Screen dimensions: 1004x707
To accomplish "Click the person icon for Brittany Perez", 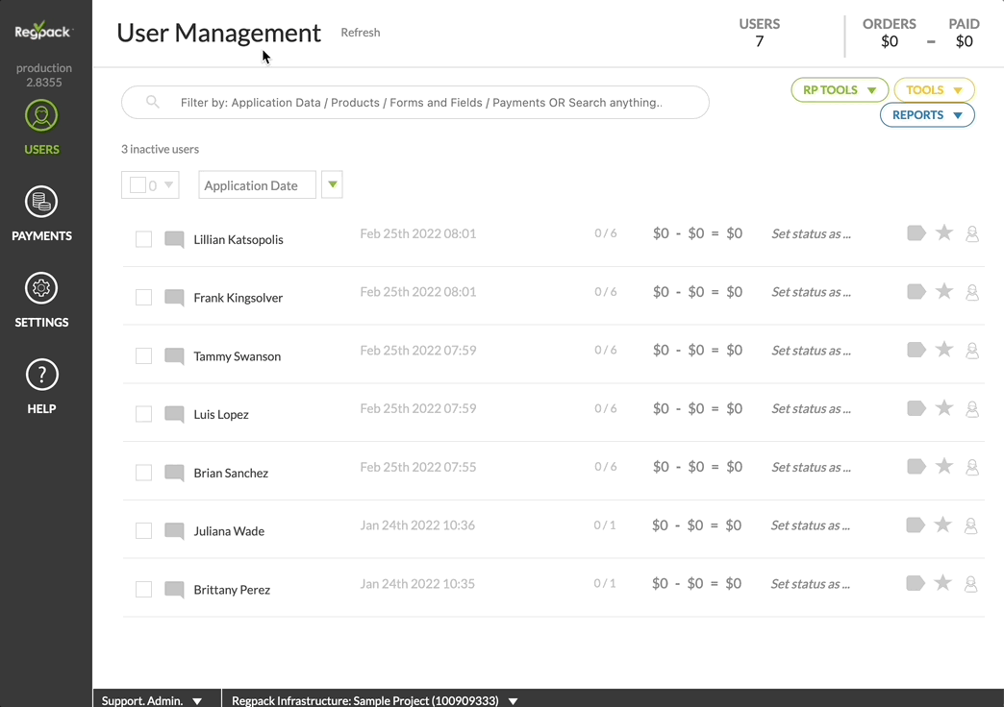I will (x=970, y=584).
